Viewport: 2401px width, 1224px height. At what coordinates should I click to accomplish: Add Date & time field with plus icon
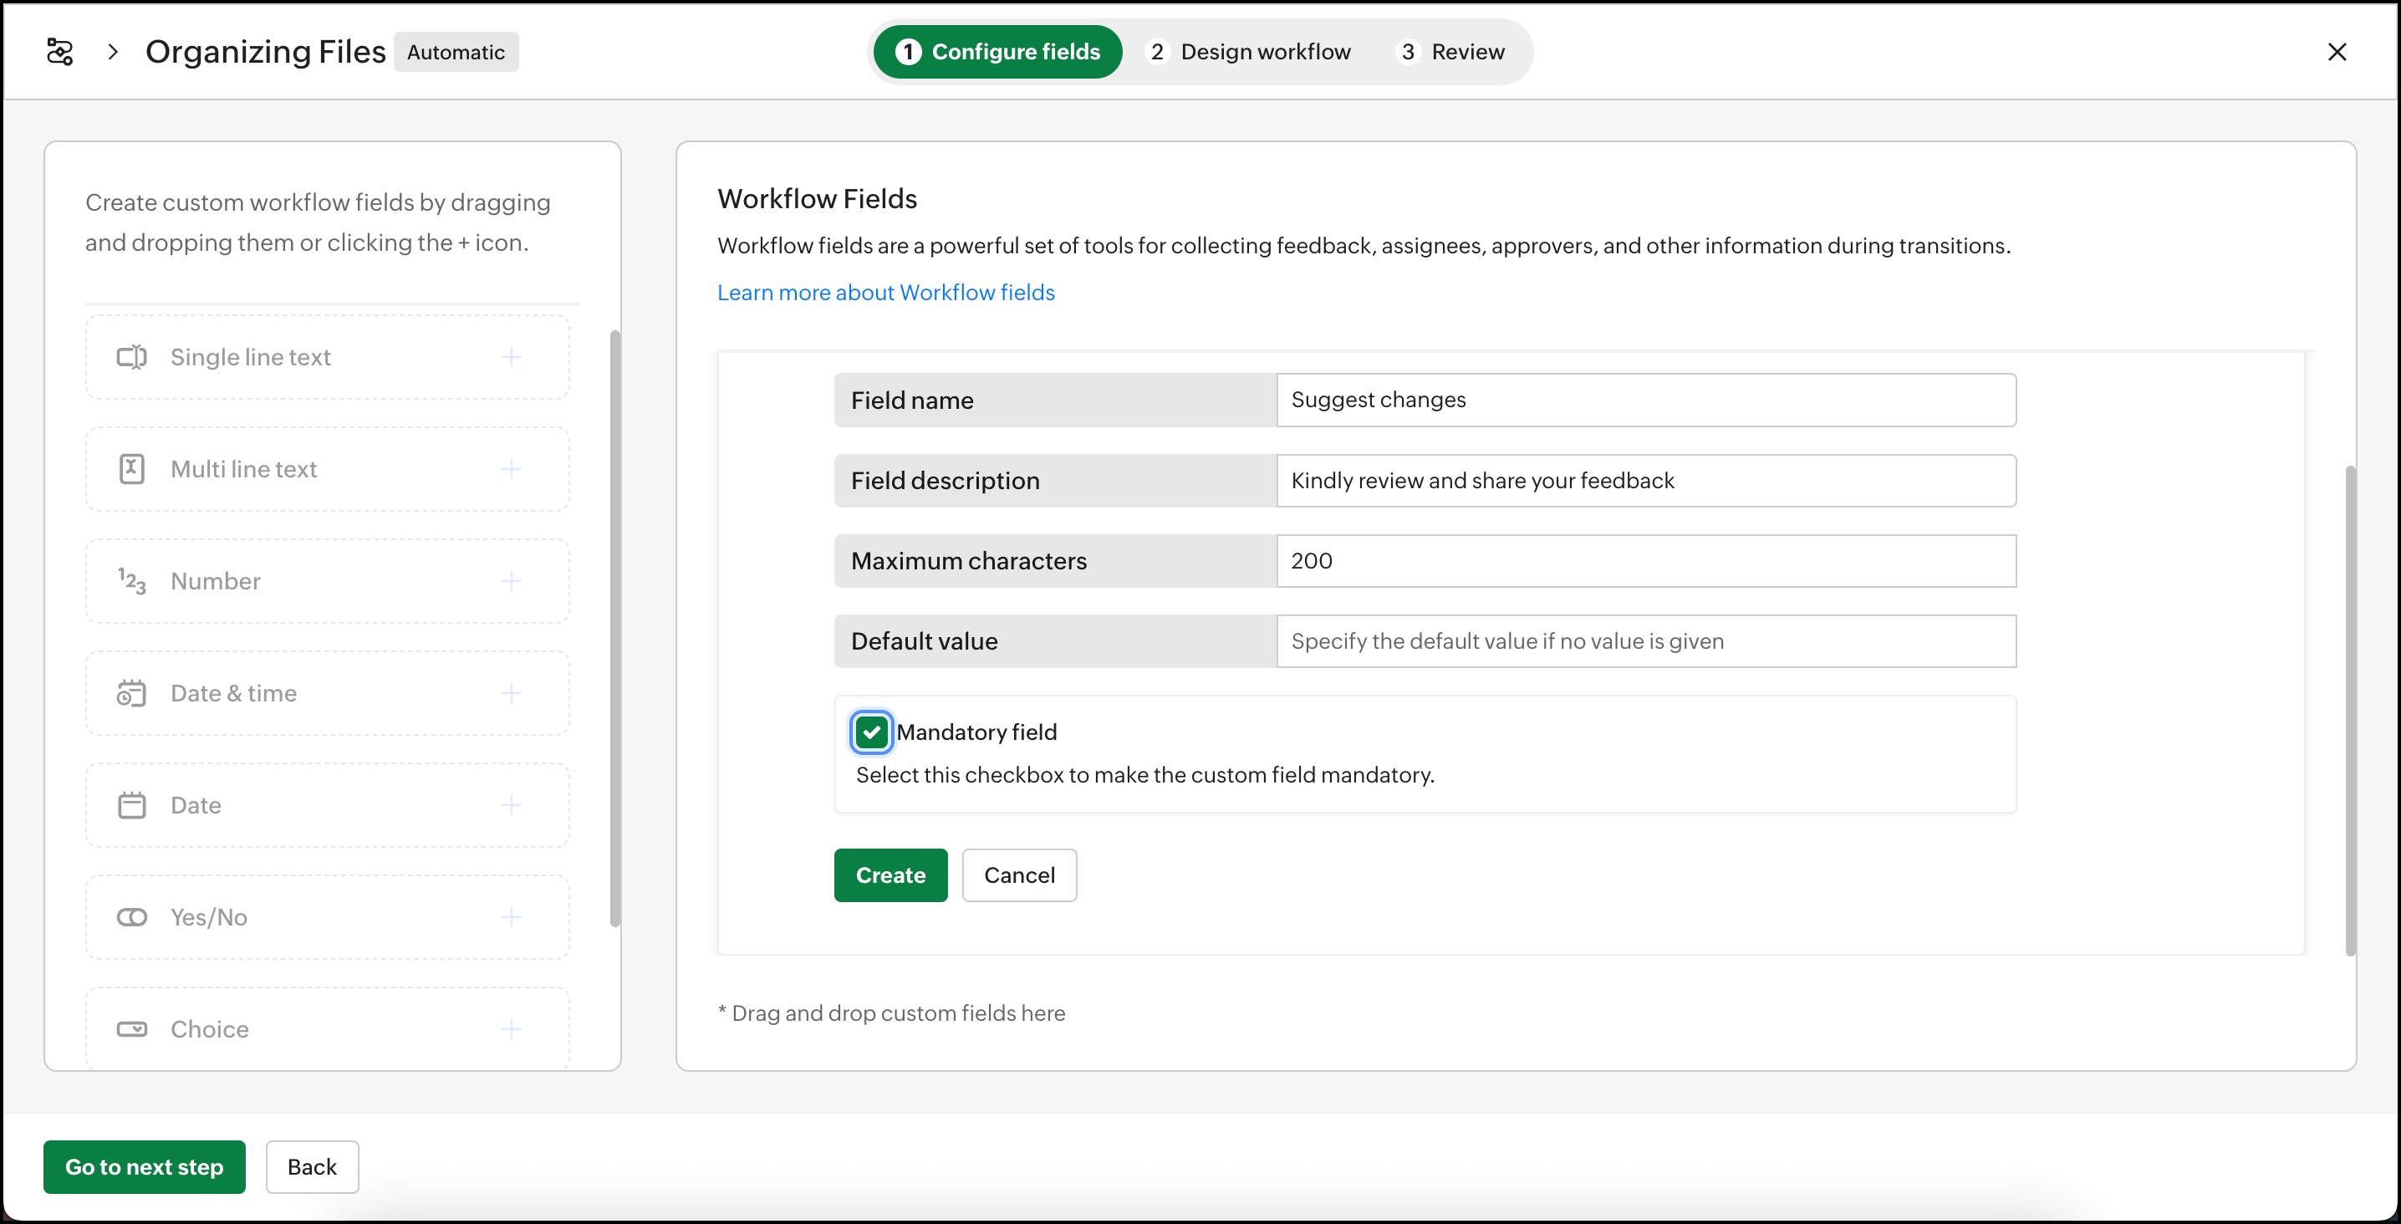coord(512,692)
